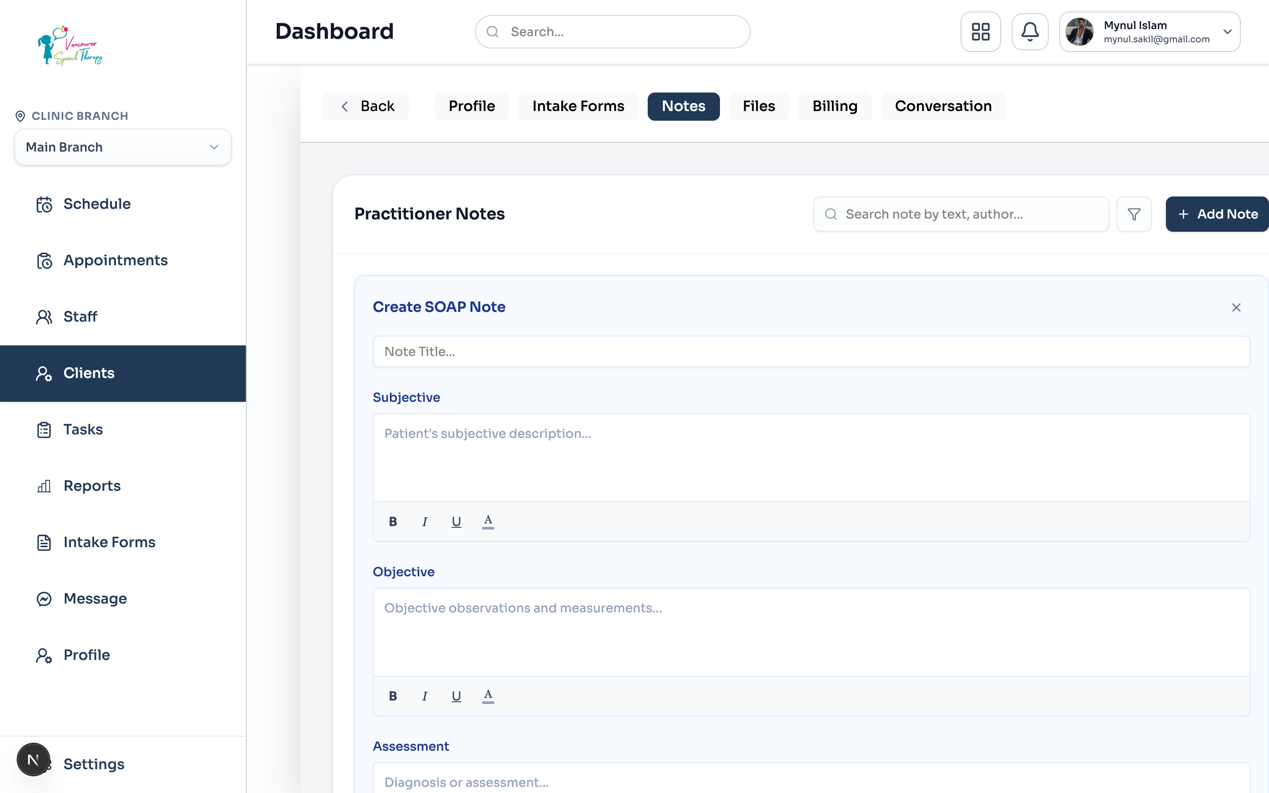The width and height of the screenshot is (1269, 793).
Task: Toggle underline in Subjective editor
Action: click(456, 521)
